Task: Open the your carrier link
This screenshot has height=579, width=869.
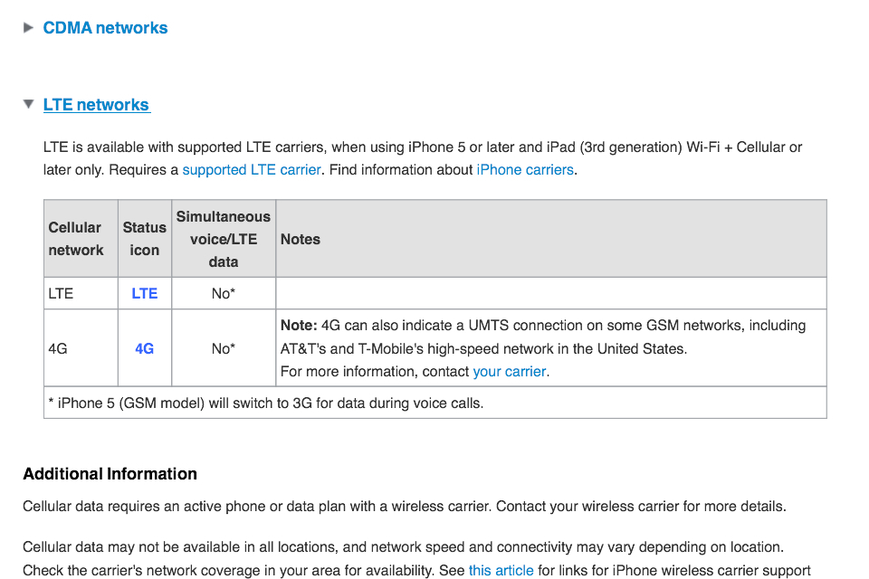Action: (509, 371)
